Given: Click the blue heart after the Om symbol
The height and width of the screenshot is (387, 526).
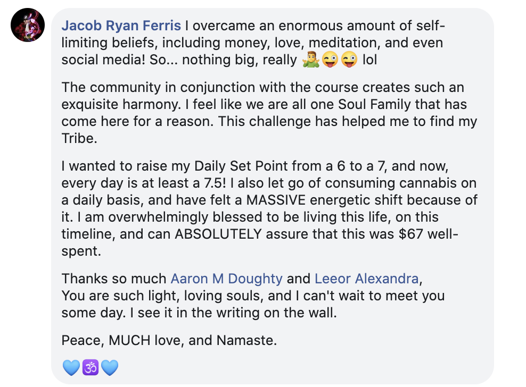Looking at the screenshot, I should [x=110, y=367].
